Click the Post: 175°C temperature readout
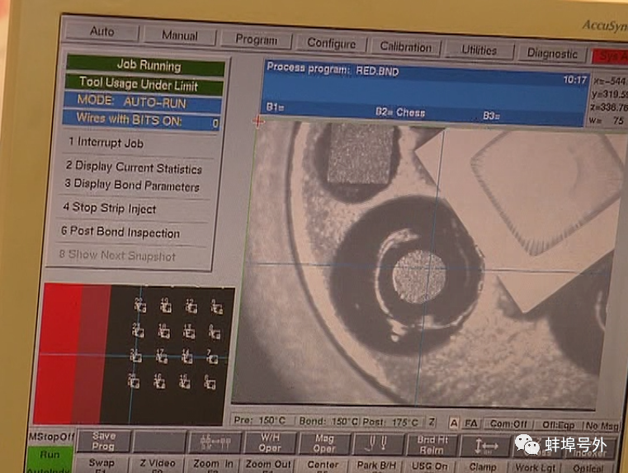 (391, 422)
